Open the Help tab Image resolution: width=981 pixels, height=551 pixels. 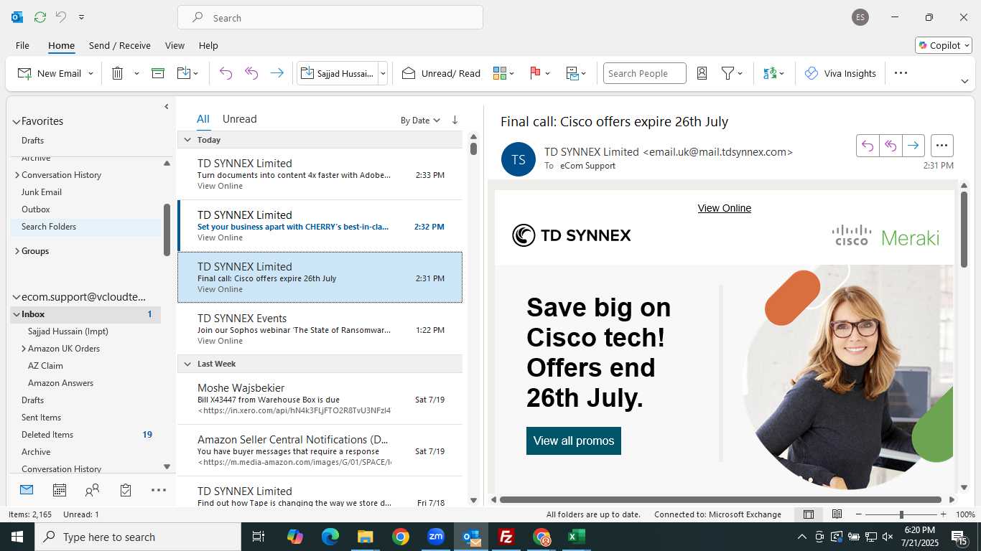click(208, 45)
